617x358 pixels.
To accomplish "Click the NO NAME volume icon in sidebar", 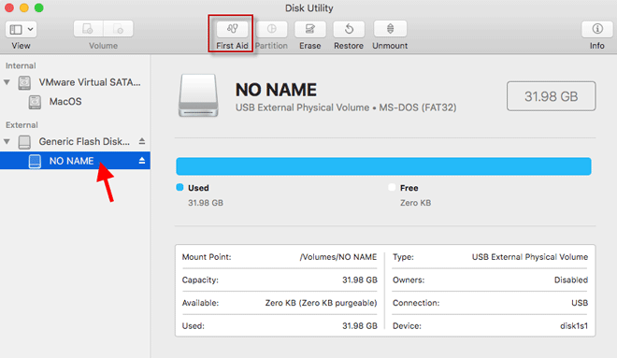I will click(x=35, y=162).
